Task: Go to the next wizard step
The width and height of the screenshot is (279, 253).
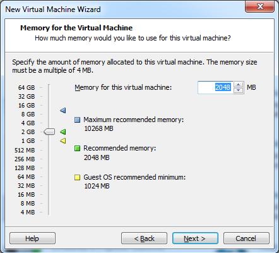Action: 195,238
